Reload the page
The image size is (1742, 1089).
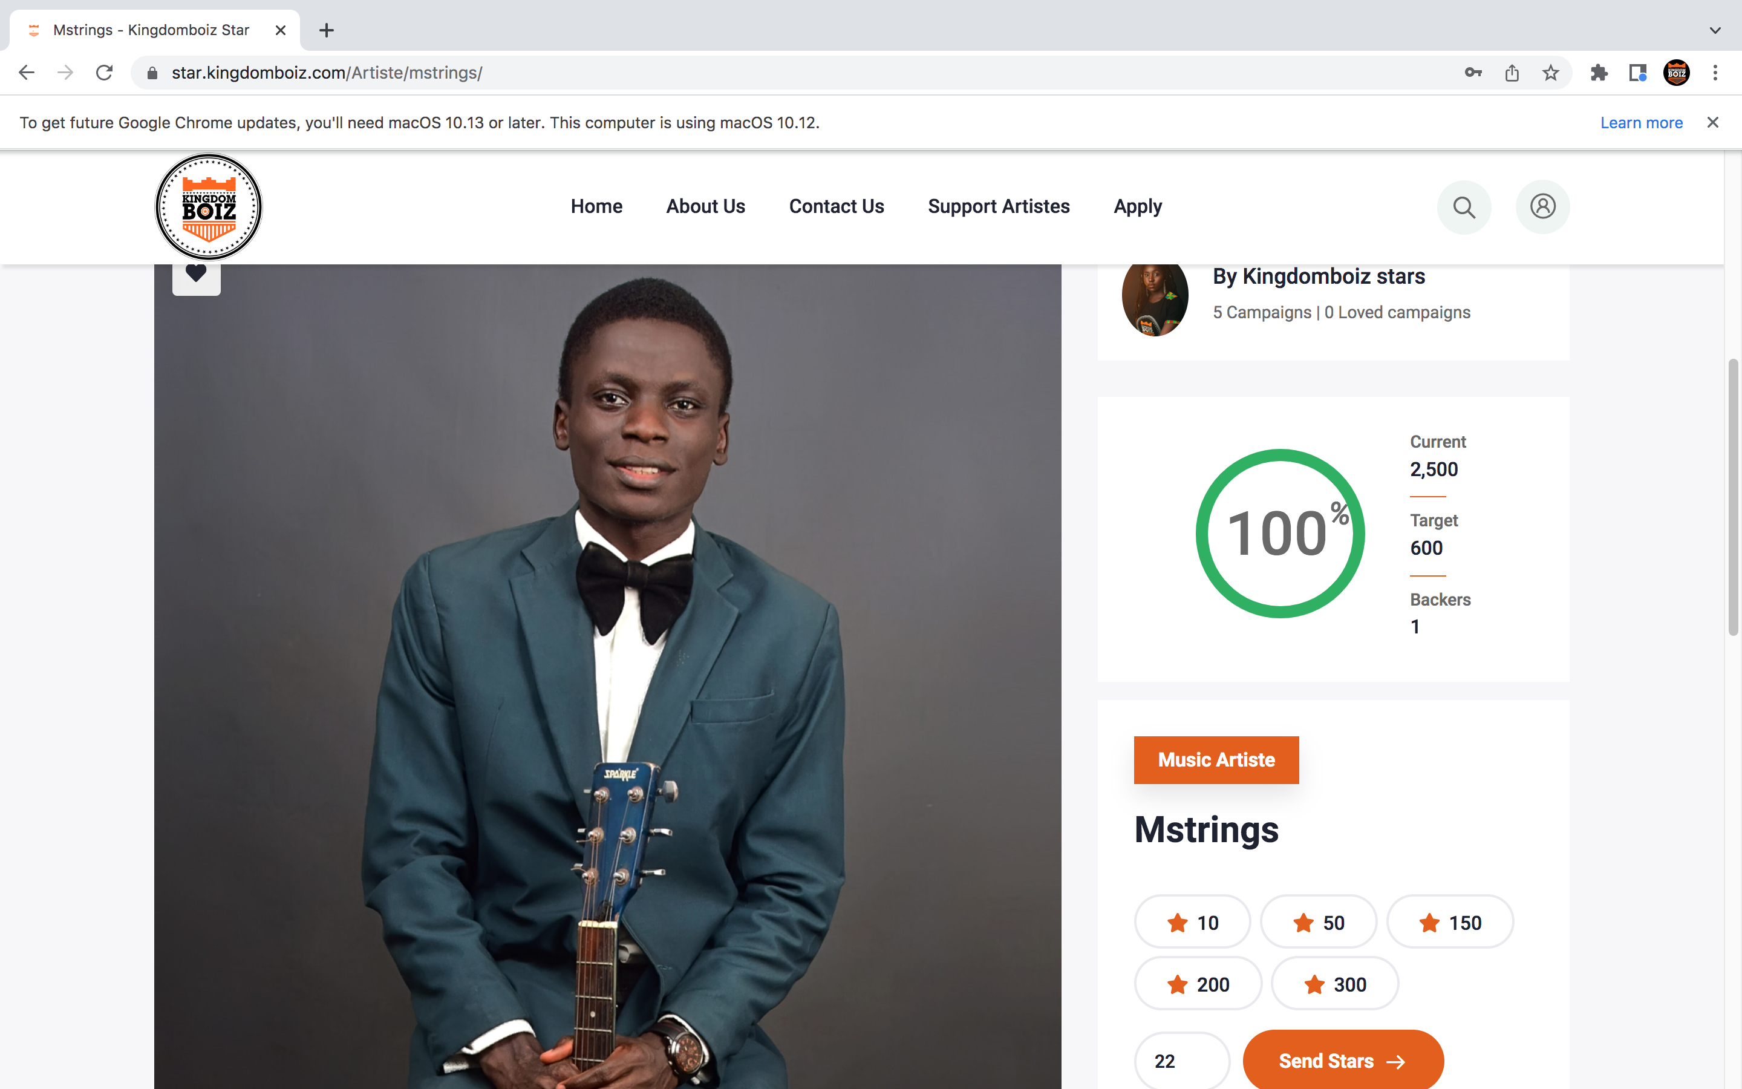point(105,73)
